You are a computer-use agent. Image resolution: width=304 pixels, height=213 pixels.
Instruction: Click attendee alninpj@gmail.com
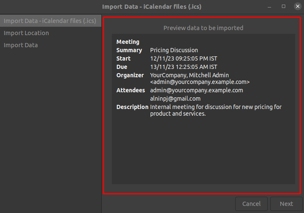pos(175,99)
